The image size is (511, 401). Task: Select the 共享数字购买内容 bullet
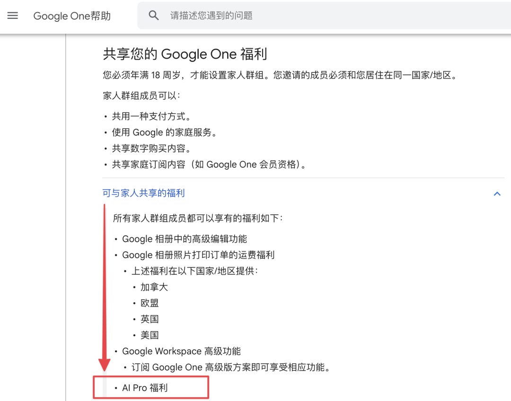click(151, 148)
